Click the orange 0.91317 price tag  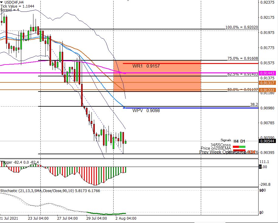(x=267, y=83)
